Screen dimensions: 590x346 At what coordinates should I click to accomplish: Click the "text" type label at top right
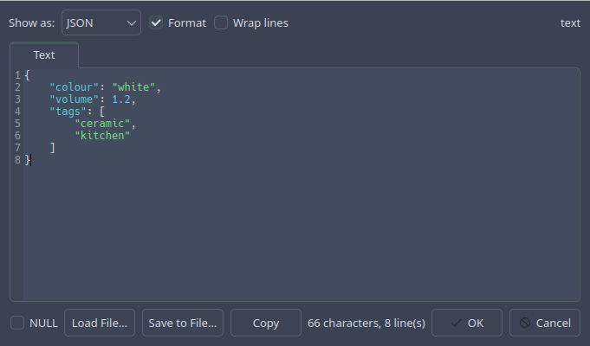[x=570, y=22]
